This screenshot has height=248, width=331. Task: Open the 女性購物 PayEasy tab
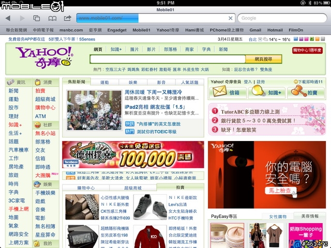pos(278,216)
